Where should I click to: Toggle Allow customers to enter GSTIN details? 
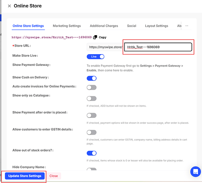pyautogui.click(x=91, y=132)
